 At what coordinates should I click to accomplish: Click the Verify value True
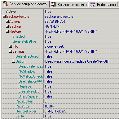click(48, 116)
